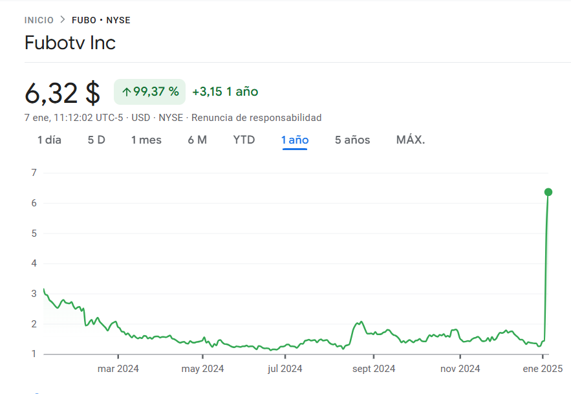Click the breadcrumb chevron after INICIO
571x394 pixels.
pyautogui.click(x=63, y=20)
